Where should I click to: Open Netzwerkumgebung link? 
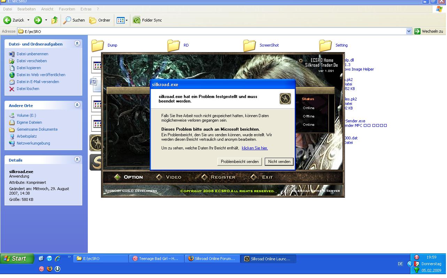(33, 143)
